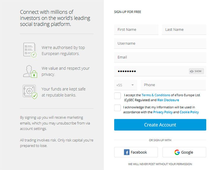Open the Cookie Policy link
216x170 pixels.
[189, 112]
